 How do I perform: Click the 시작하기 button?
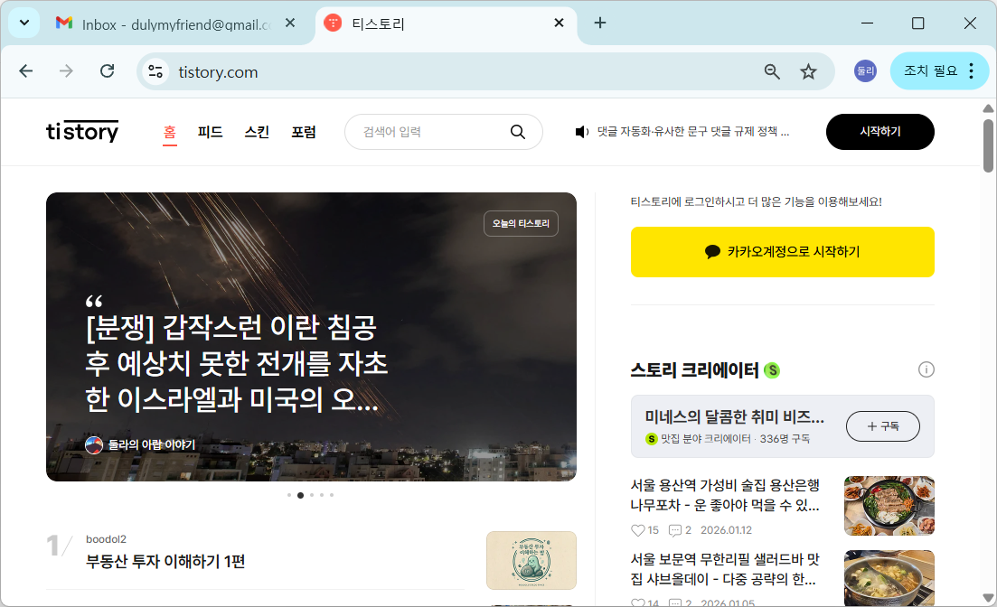pos(880,132)
